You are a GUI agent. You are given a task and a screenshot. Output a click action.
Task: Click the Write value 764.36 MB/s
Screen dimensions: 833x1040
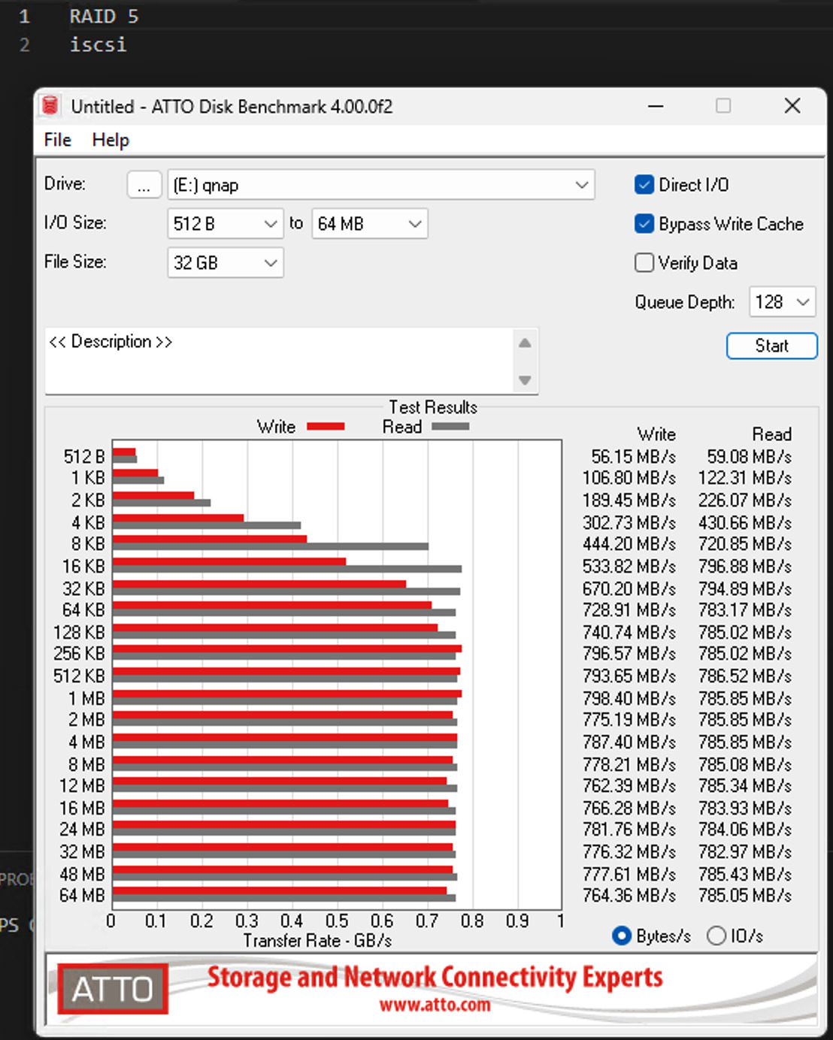tap(629, 896)
